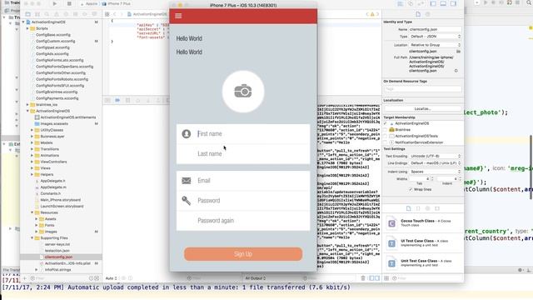Tap the camera photo placeholder in simulator
Screen dimensions: 533x300
click(x=243, y=92)
